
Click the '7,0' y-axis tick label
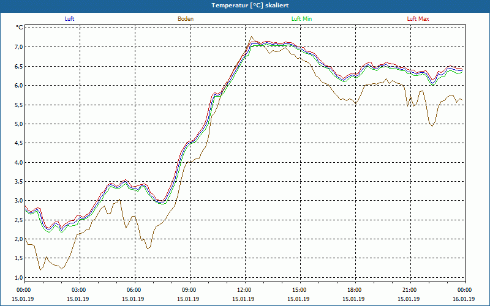coord(19,47)
